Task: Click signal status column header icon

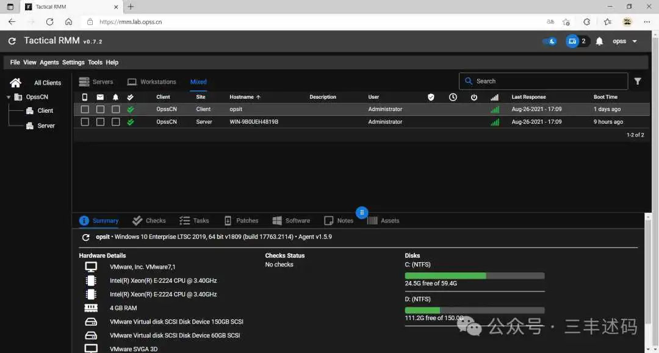Action: pyautogui.click(x=495, y=98)
